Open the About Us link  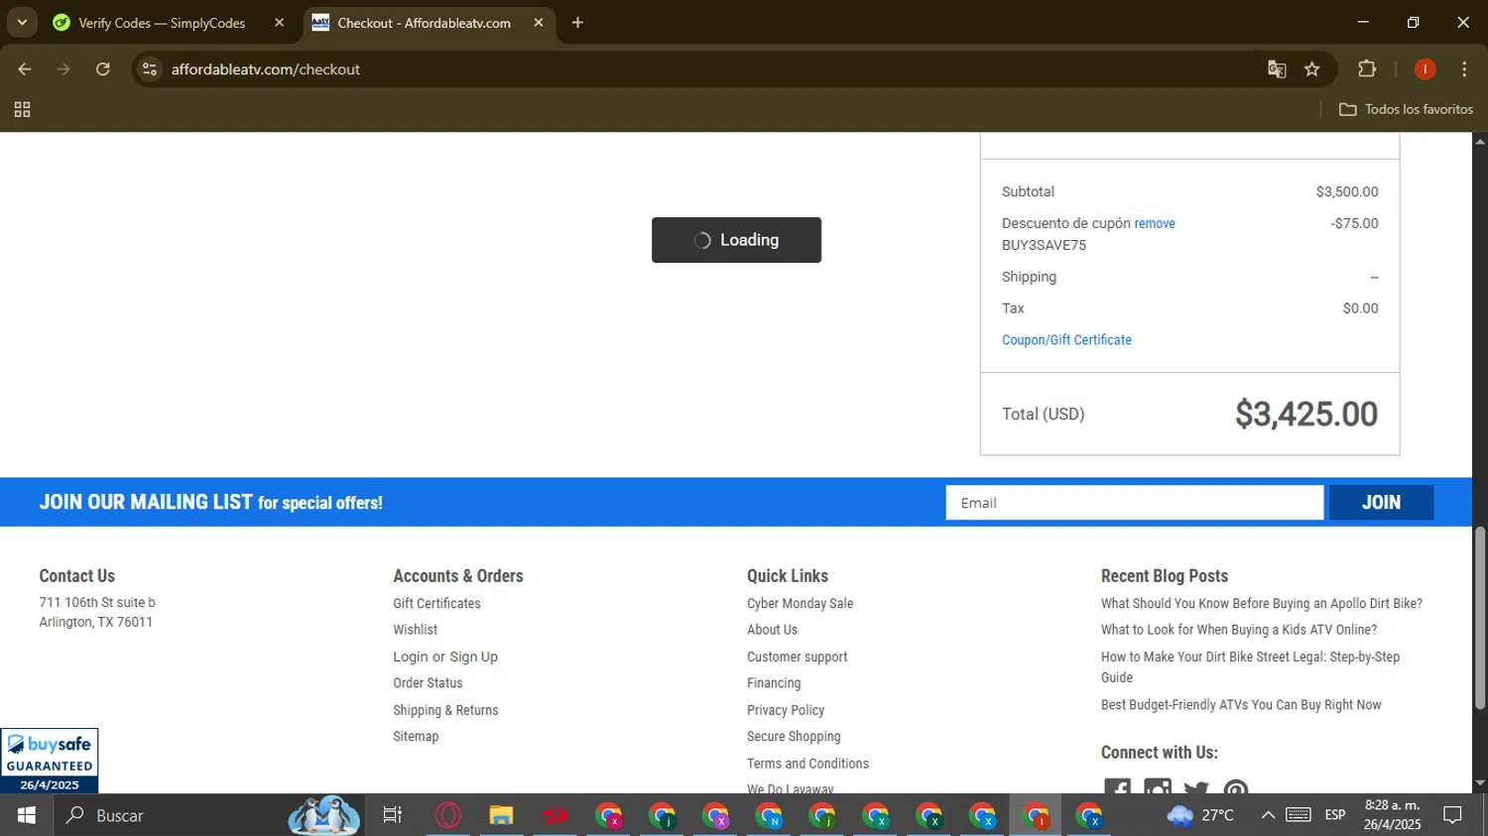[x=772, y=630]
